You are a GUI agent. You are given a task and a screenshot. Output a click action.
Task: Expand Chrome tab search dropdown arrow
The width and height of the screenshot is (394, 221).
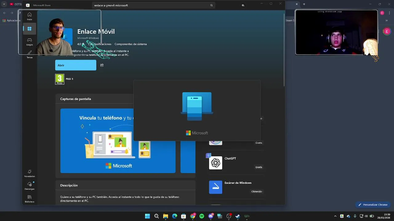click(x=4, y=4)
